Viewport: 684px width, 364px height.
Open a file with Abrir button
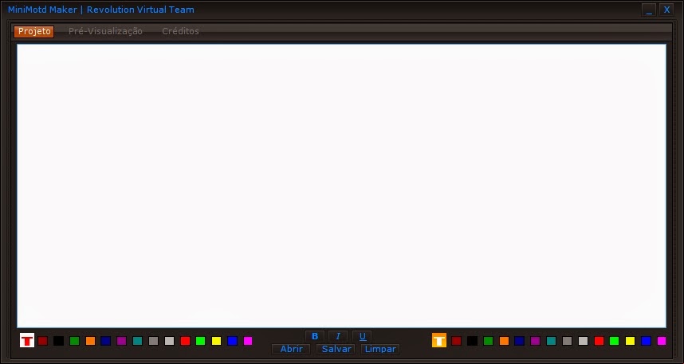[x=292, y=349]
